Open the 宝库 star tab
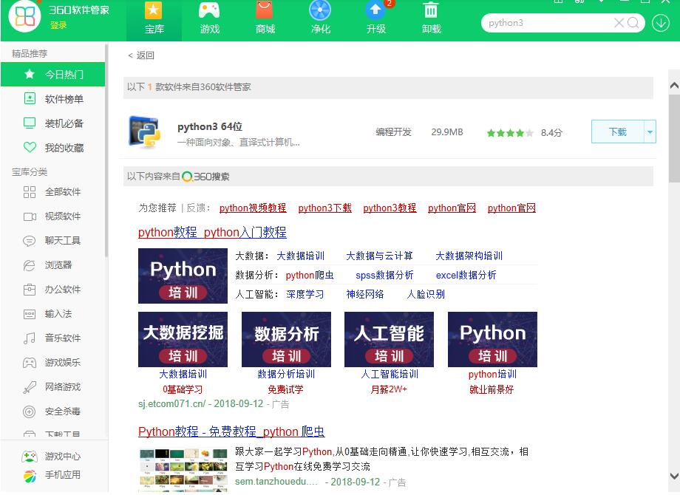The height and width of the screenshot is (495, 680). pyautogui.click(x=154, y=19)
